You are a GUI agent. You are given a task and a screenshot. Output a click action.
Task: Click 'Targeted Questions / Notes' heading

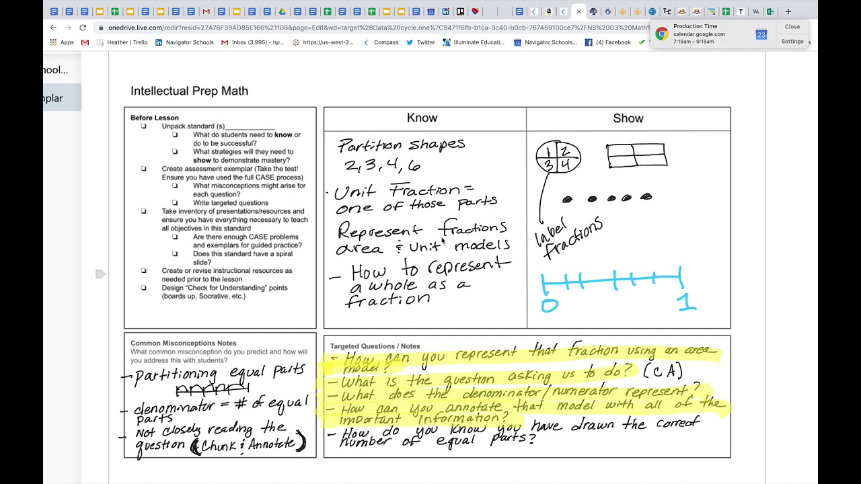coord(375,346)
